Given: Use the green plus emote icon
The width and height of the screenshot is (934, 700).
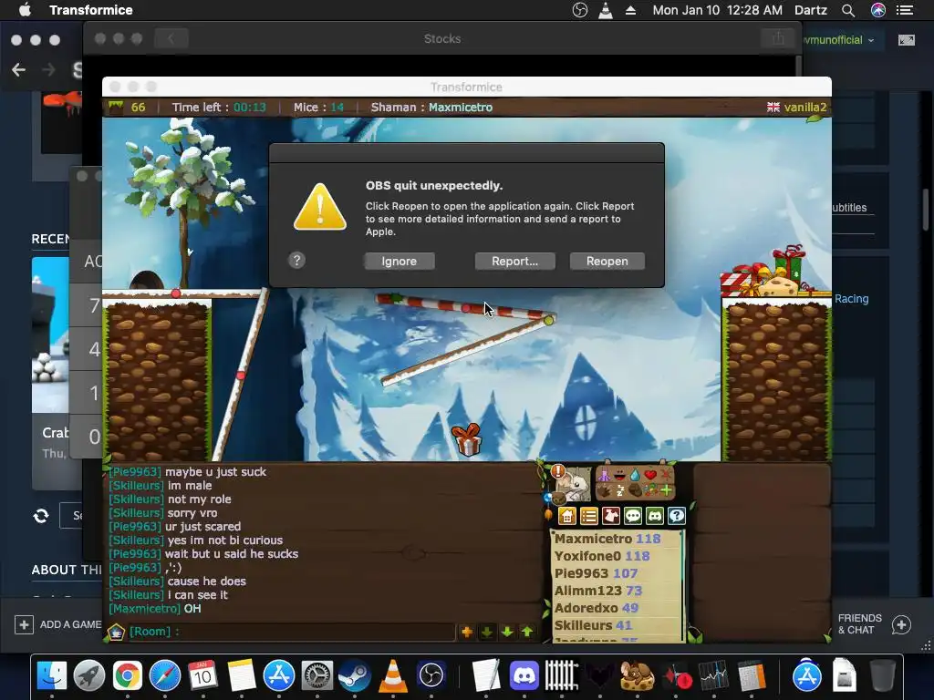Looking at the screenshot, I should tap(666, 490).
